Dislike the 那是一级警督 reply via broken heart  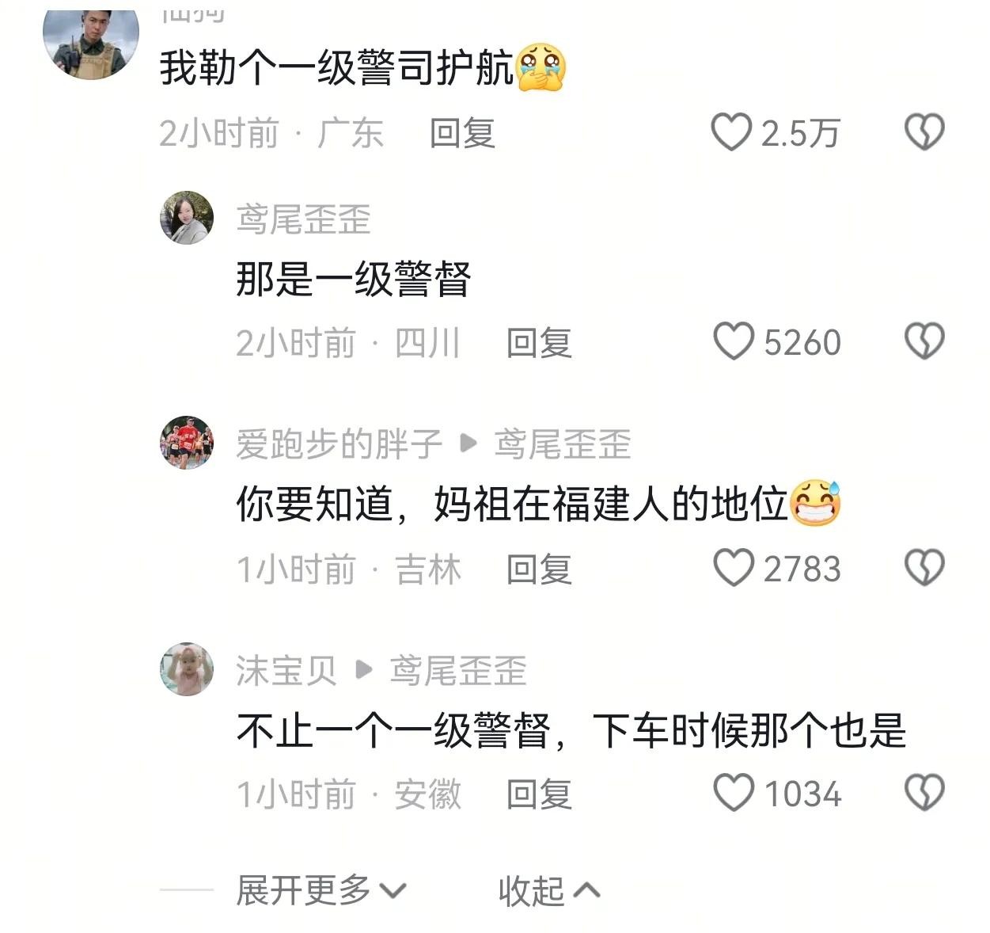(x=924, y=341)
